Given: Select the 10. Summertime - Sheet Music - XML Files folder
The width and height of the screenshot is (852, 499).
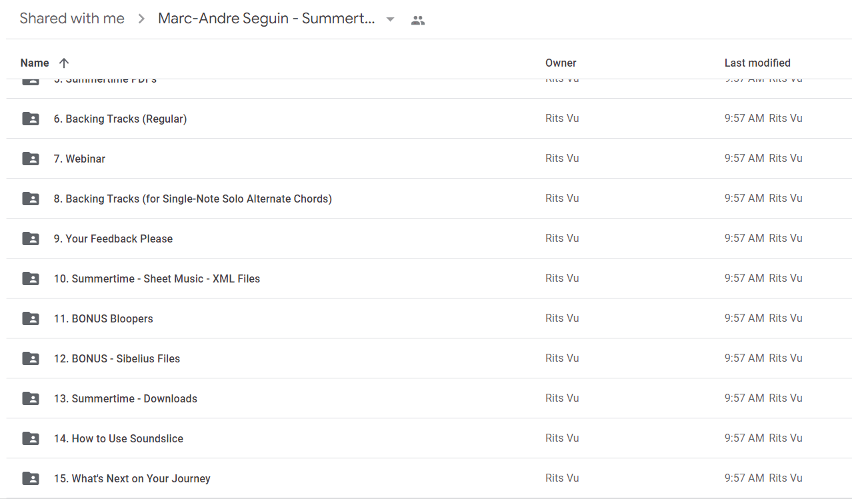Looking at the screenshot, I should point(429,278).
